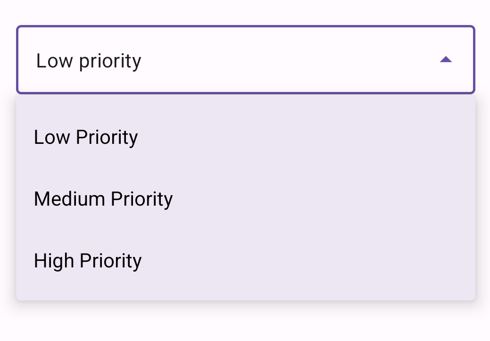490x341 pixels.
Task: Click the upward triangle caret icon
Action: (x=446, y=59)
